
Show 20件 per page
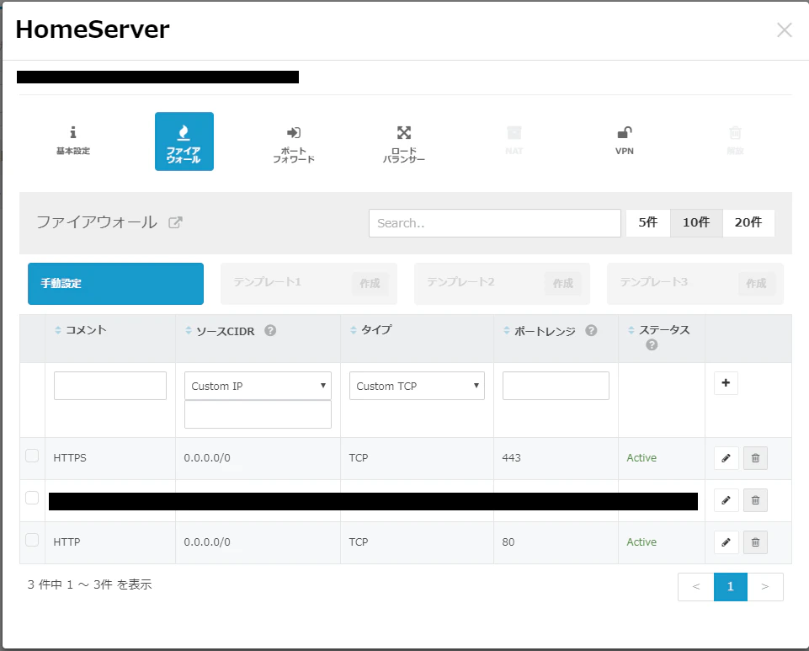click(x=748, y=223)
